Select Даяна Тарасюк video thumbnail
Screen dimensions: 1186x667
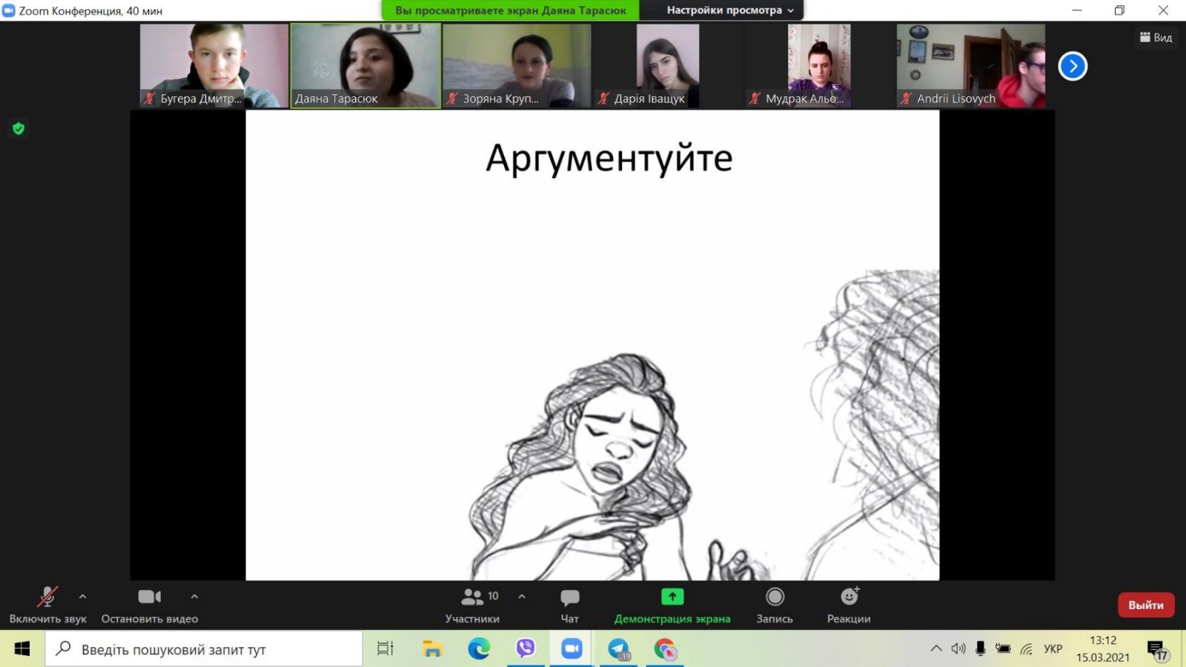click(x=365, y=66)
